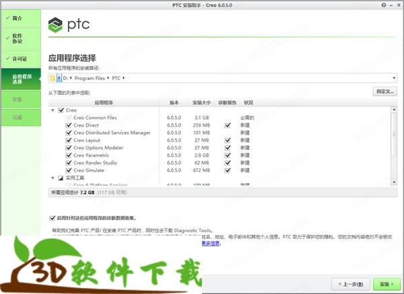Click the 安装 step in the sidebar
The width and height of the screenshot is (404, 294).
click(21, 100)
